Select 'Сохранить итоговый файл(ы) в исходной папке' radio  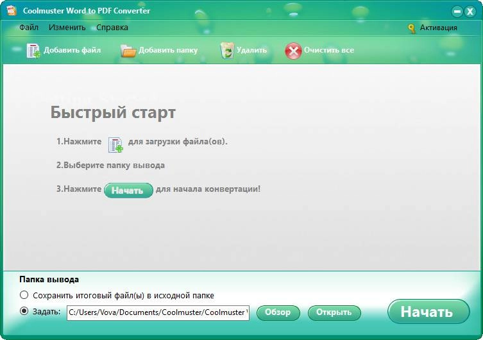(x=24, y=295)
